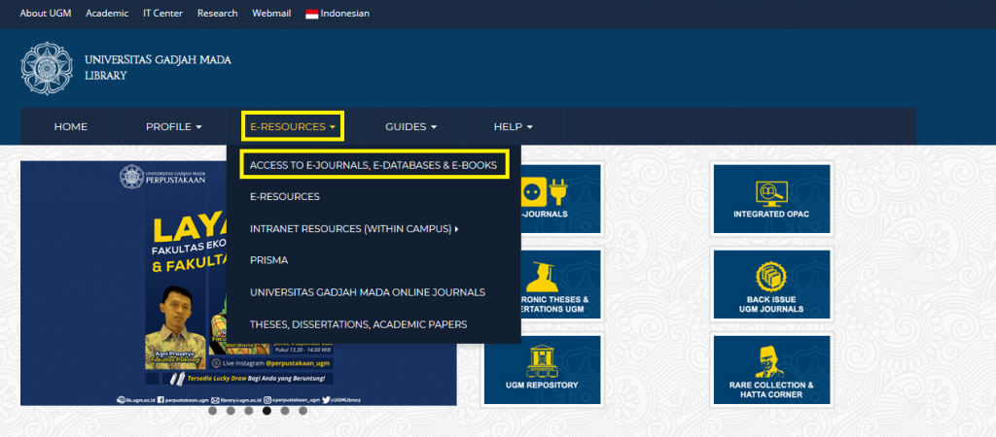This screenshot has height=437, width=996.
Task: Go to the fifth carousel slide dot
Action: 285,411
